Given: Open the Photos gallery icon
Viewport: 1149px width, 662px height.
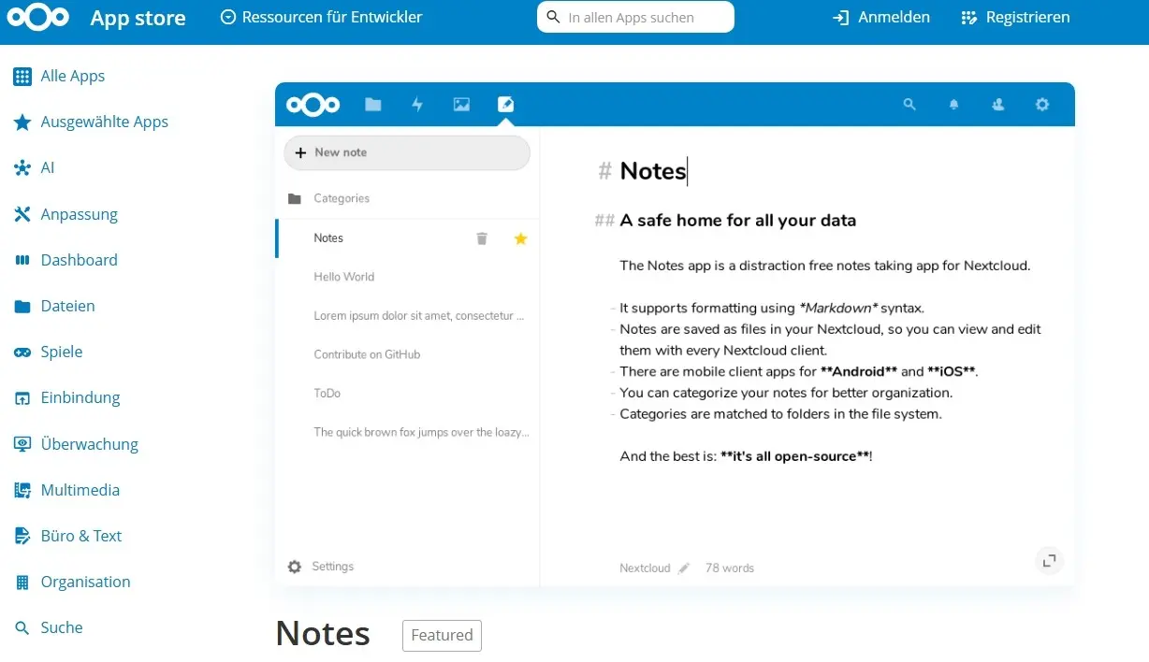Looking at the screenshot, I should (x=460, y=105).
